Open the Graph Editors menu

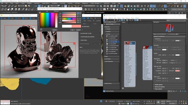[x=46, y=3]
